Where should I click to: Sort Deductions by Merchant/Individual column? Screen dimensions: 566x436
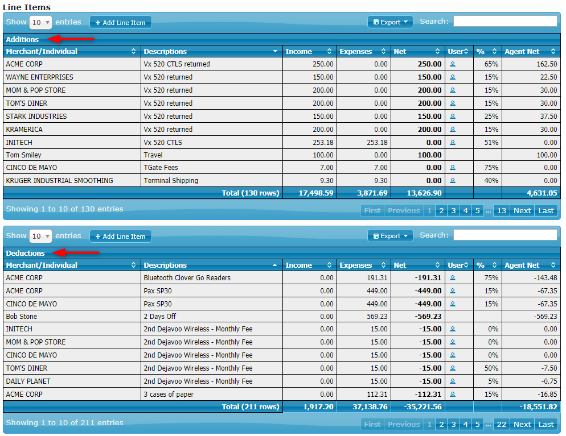click(x=72, y=265)
